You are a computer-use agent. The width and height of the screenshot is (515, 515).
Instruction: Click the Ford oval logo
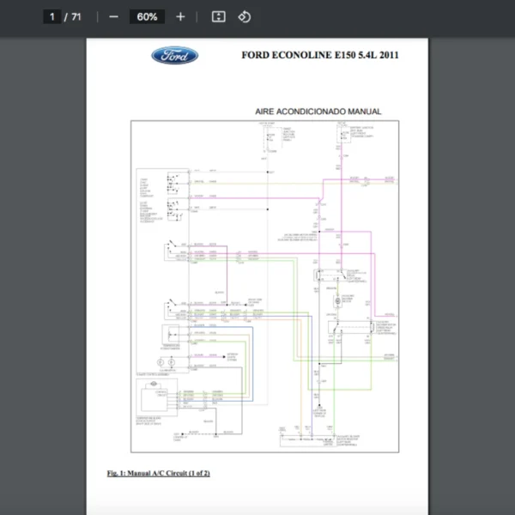pyautogui.click(x=175, y=56)
